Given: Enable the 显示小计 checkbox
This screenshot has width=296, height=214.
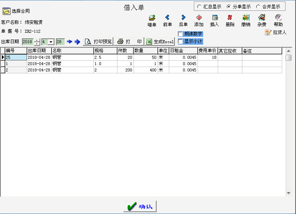Looking at the screenshot, I should [180, 41].
